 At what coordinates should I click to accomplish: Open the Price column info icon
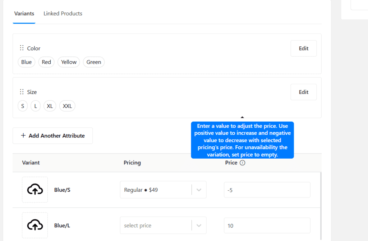pyautogui.click(x=242, y=163)
